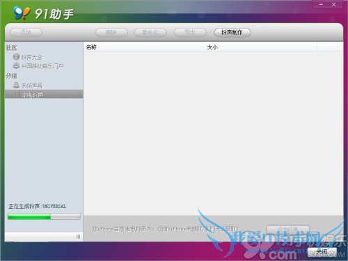
Task: Click the ringtone generation progress bar
Action: tap(44, 216)
